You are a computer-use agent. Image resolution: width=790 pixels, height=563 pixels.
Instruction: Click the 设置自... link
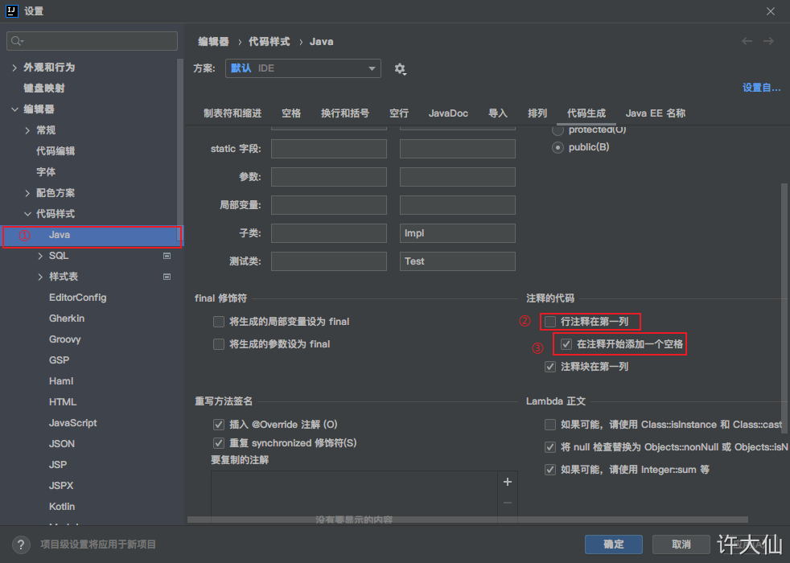(761, 88)
